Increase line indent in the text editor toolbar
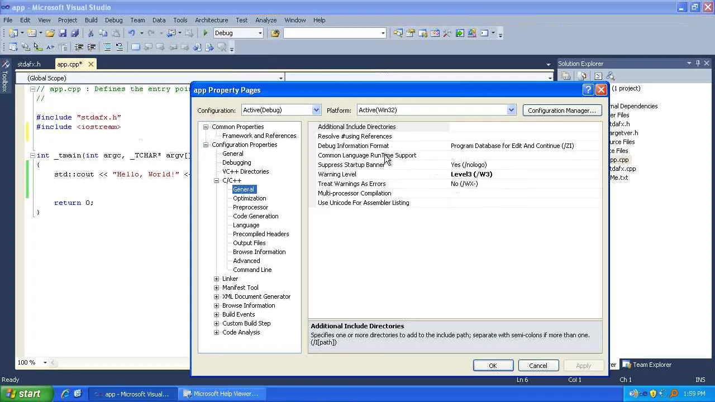 click(91, 47)
